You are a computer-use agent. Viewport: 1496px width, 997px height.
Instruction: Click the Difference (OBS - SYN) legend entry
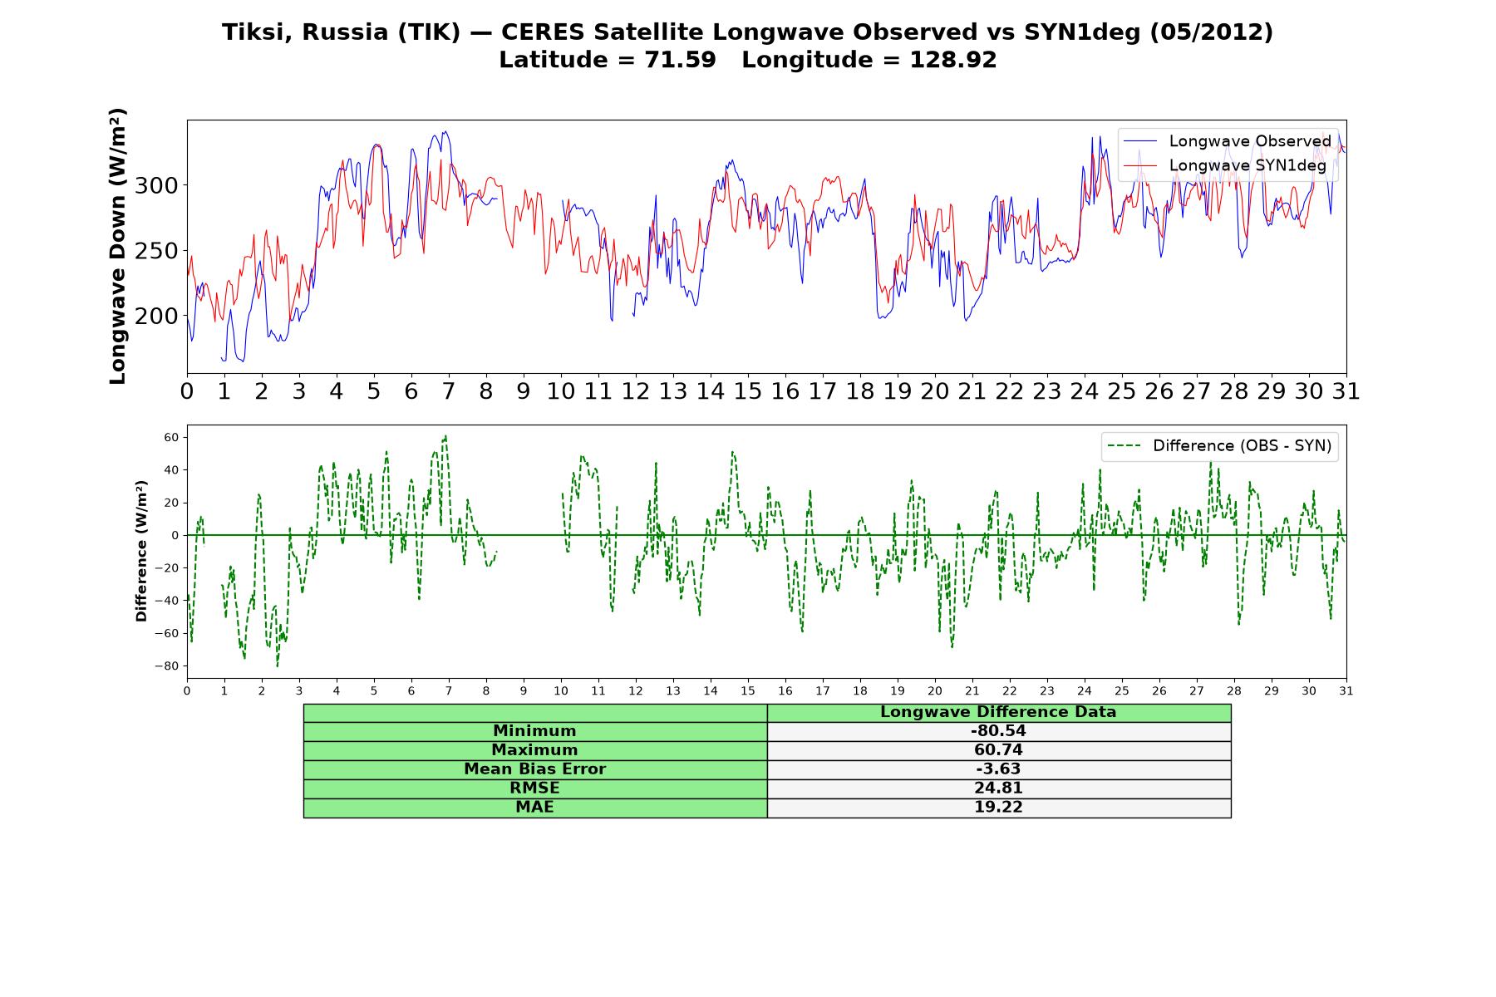tap(1220, 446)
